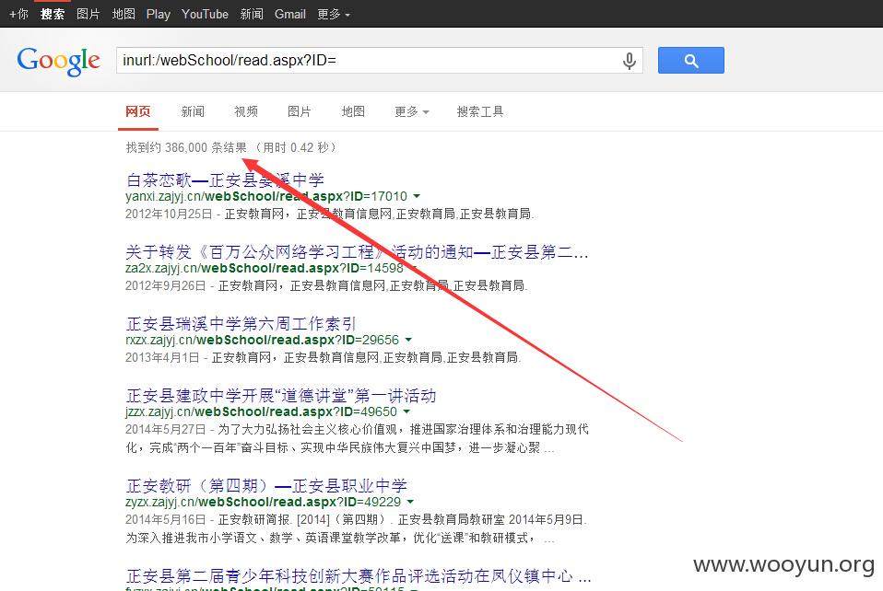Open 新闻 in the top black bar
Screen dimensions: 883x591
(252, 14)
